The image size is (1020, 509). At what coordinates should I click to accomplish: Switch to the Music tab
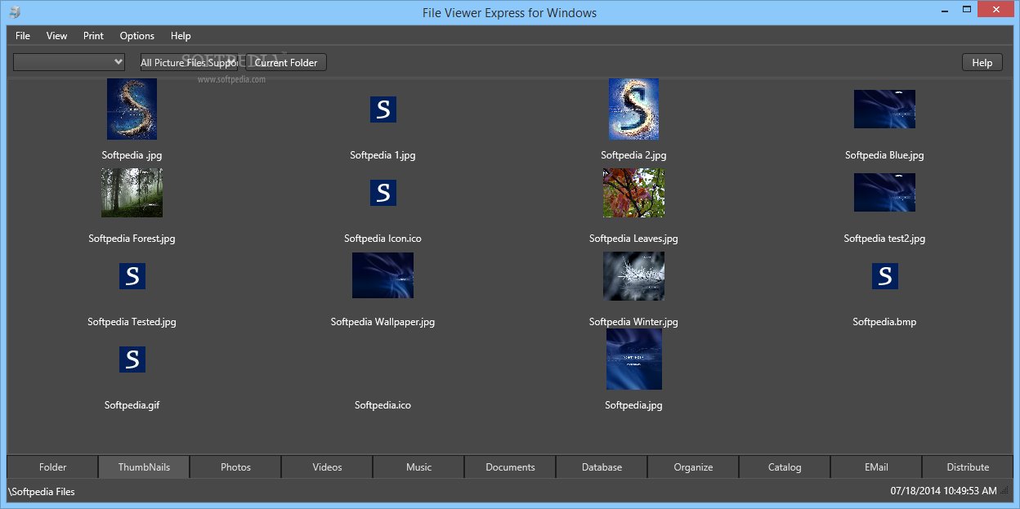pos(419,467)
